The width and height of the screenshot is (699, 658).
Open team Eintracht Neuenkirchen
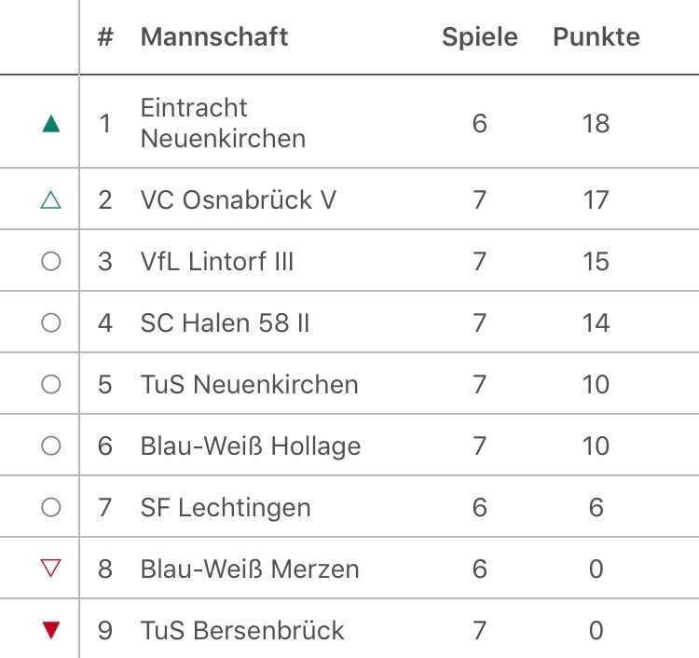point(223,123)
